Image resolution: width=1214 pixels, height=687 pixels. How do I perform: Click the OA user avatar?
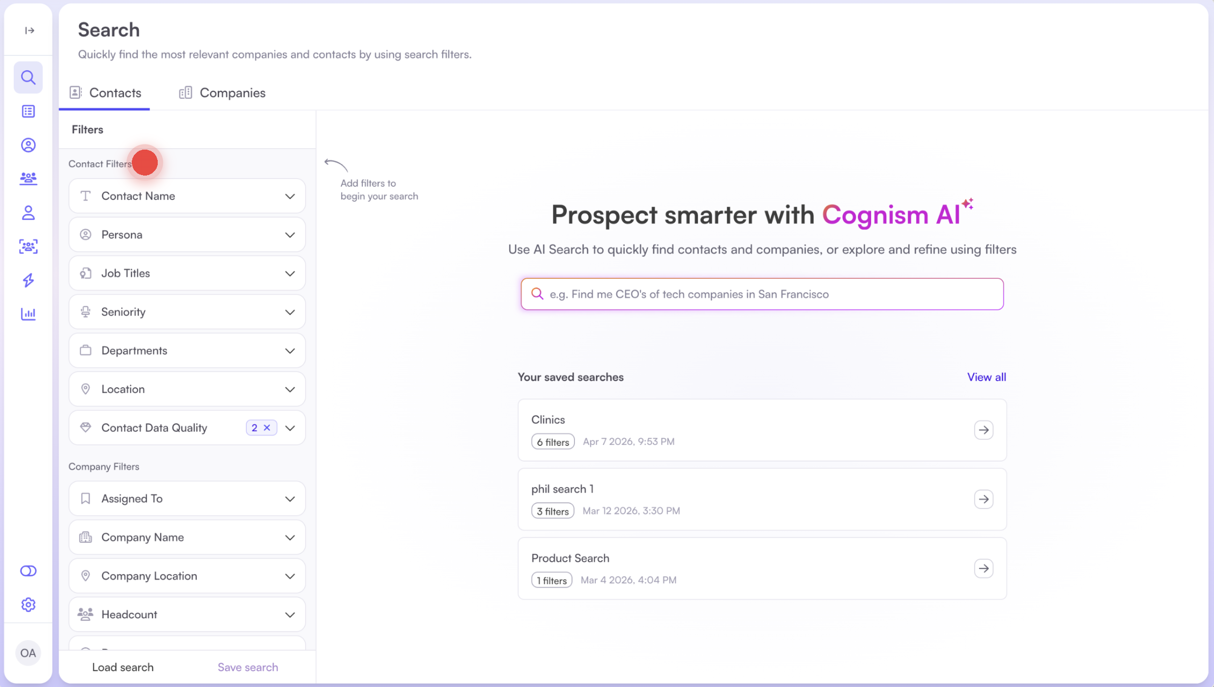pos(28,653)
